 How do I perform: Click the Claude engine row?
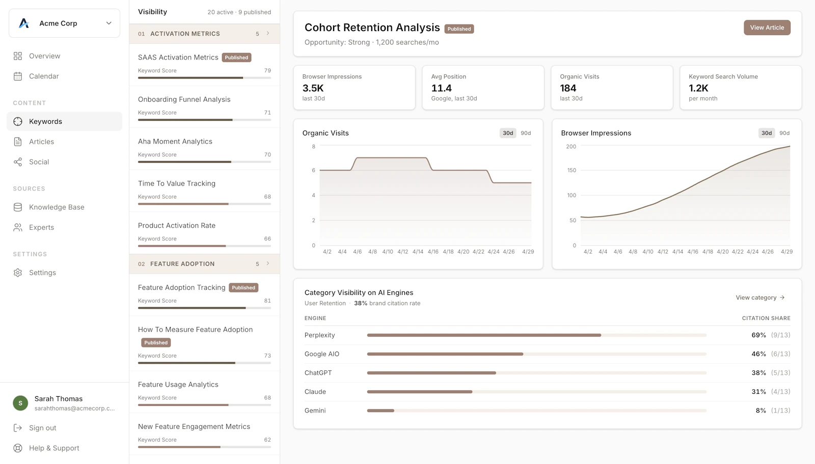548,392
